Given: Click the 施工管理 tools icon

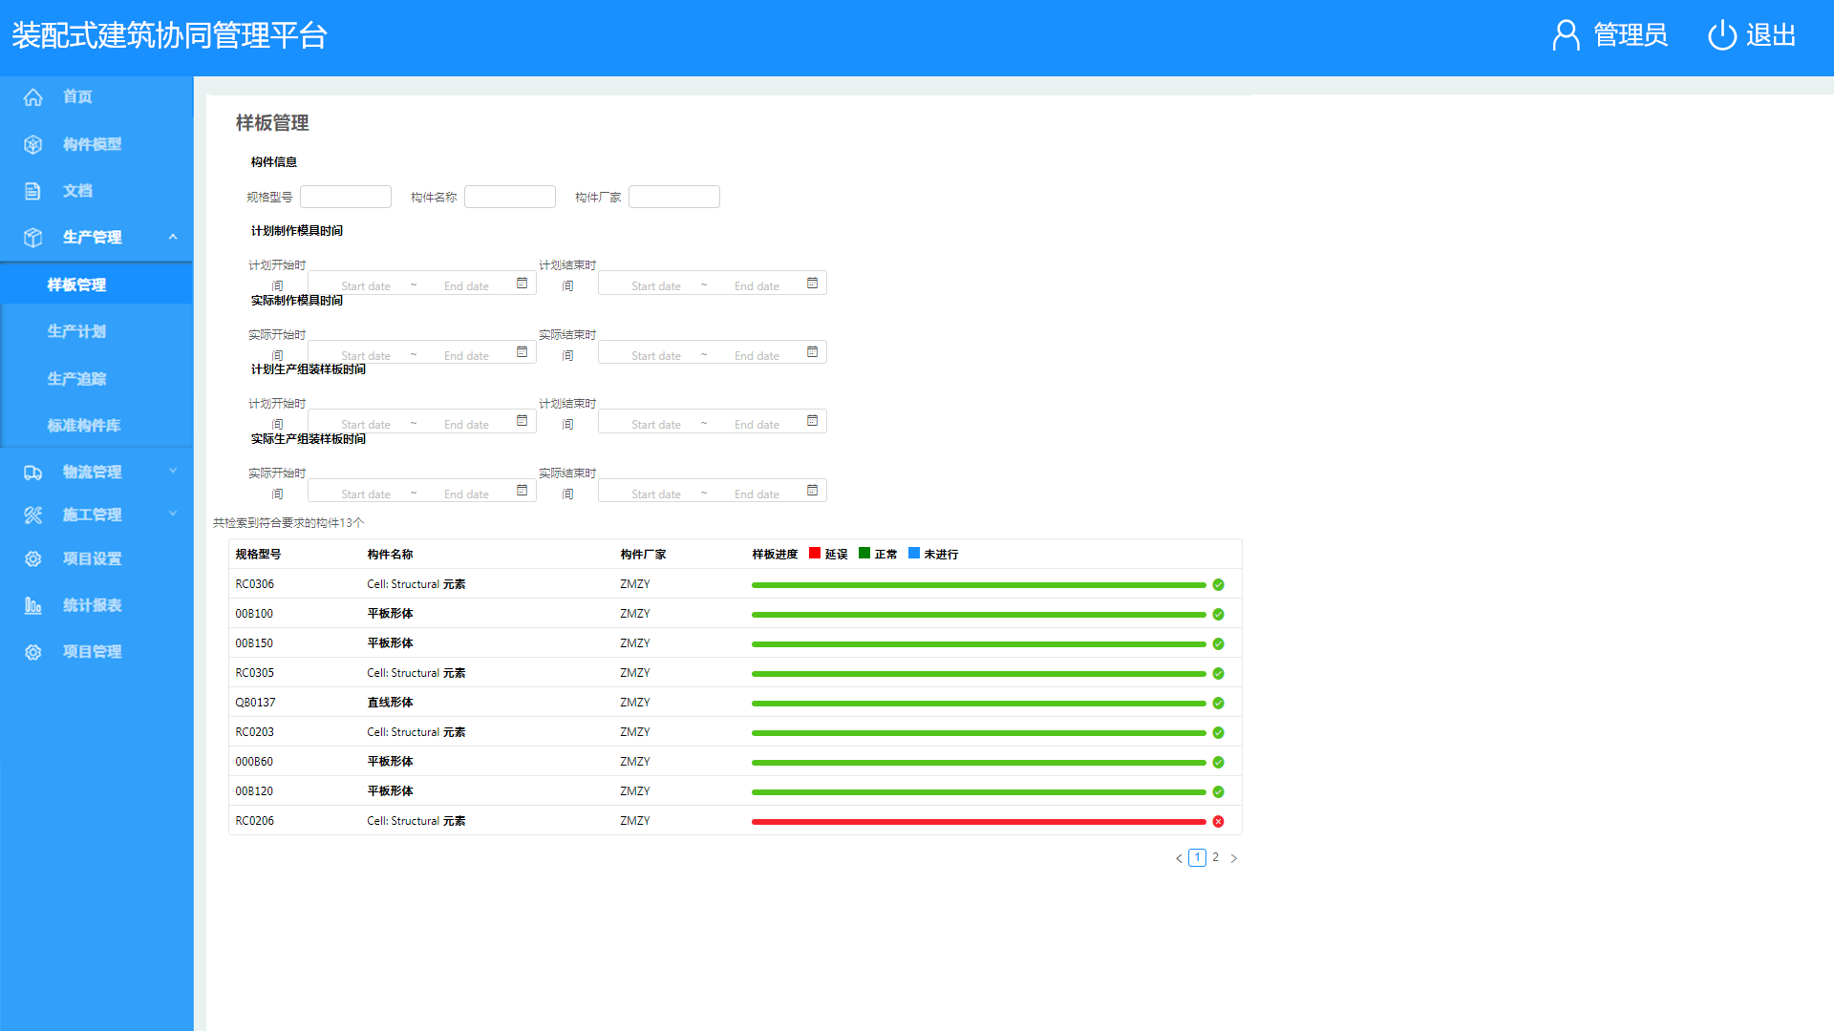Looking at the screenshot, I should pos(33,515).
